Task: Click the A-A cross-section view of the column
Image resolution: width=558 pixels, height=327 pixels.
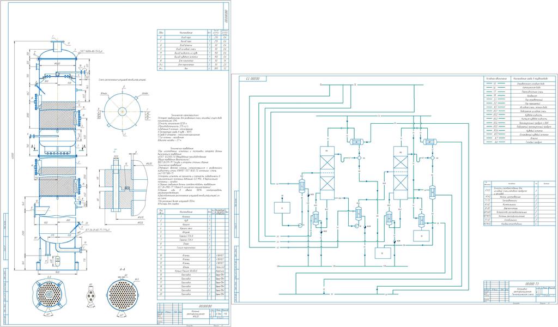Action: tap(122, 294)
